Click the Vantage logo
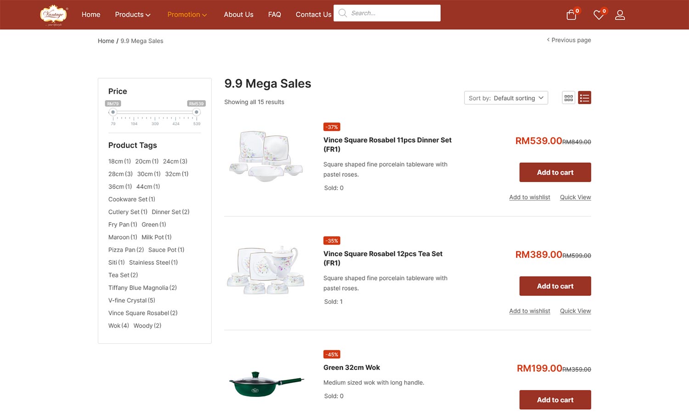This screenshot has height=413, width=689. [x=54, y=15]
